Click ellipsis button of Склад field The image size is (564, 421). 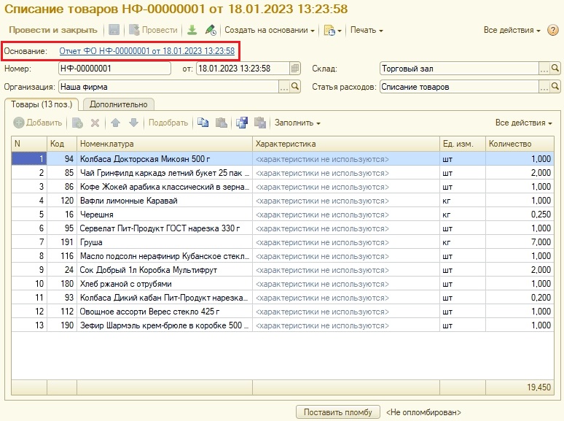pyautogui.click(x=544, y=69)
